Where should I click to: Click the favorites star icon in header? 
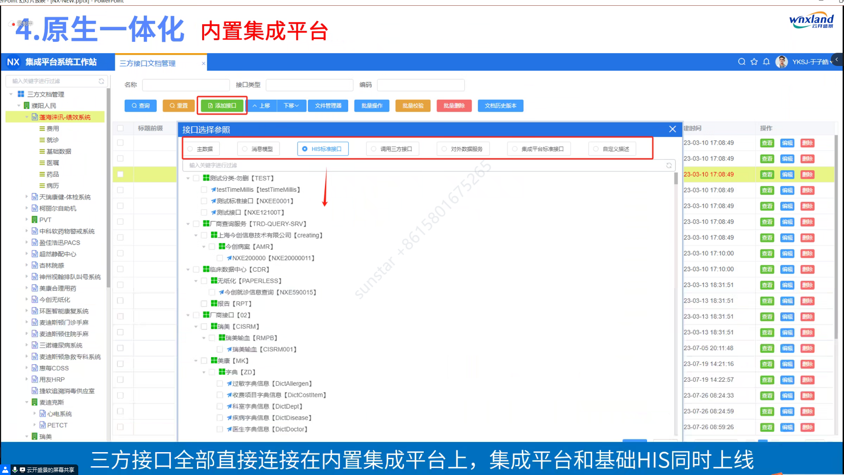[754, 62]
